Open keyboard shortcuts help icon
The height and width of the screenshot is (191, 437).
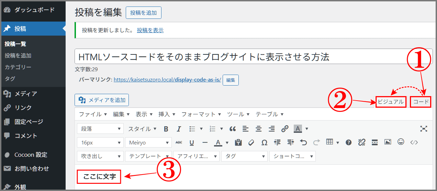[348, 142]
